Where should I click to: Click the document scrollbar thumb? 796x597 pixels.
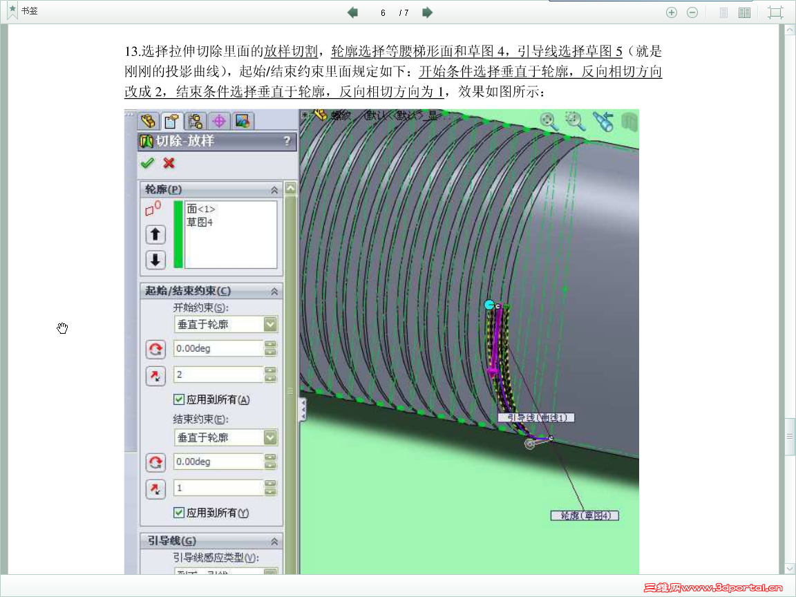pos(789,436)
